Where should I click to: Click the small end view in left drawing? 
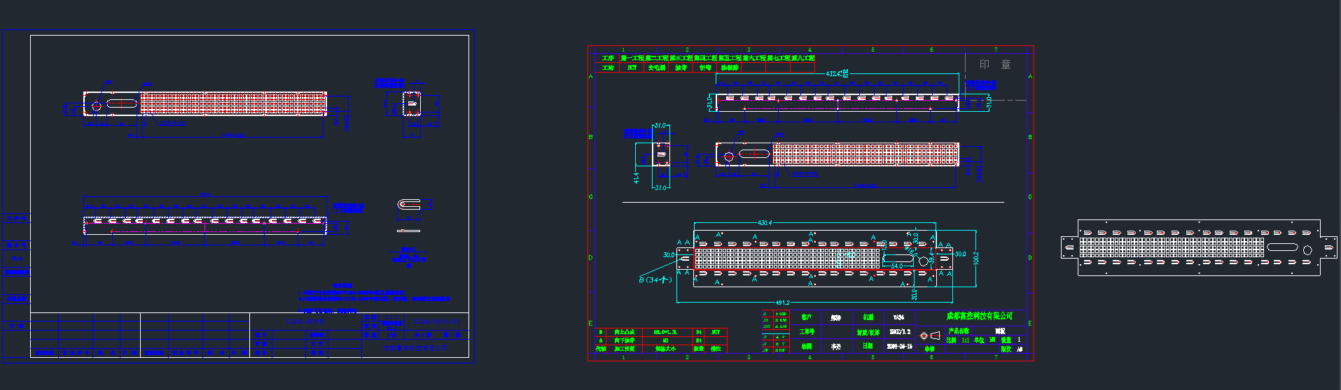click(412, 103)
